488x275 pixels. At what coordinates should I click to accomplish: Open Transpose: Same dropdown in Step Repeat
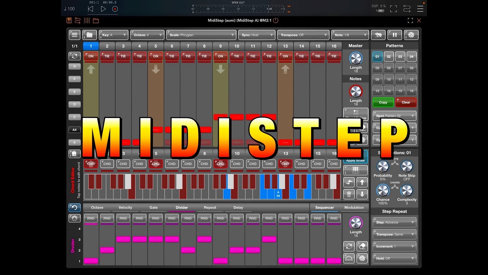pyautogui.click(x=394, y=235)
